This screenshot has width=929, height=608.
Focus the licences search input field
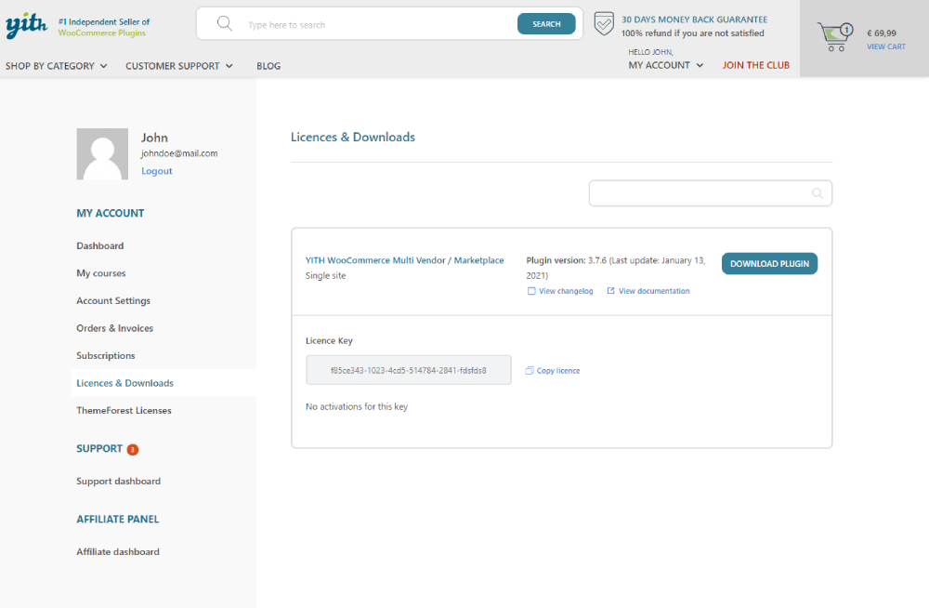[x=711, y=193]
